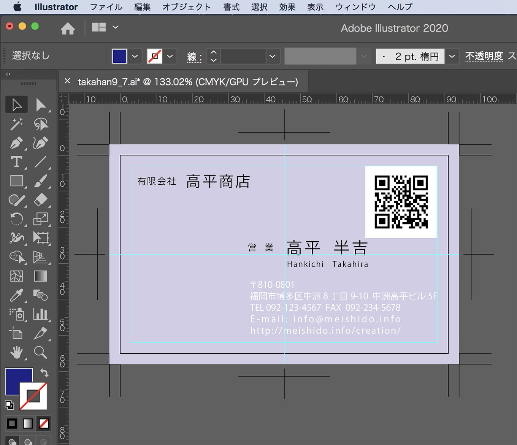Open the 効果 menu
This screenshot has height=445, width=517.
(x=287, y=7)
